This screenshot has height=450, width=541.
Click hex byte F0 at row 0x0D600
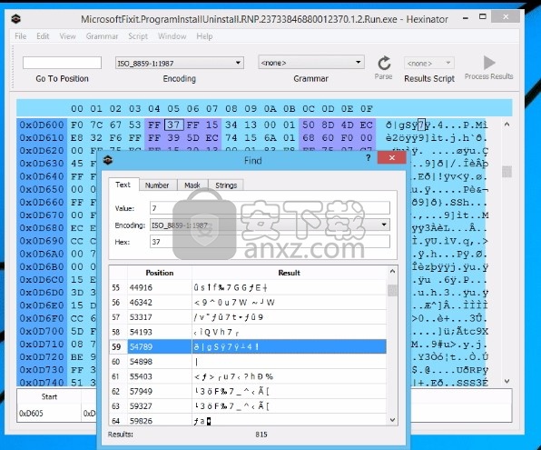tap(77, 125)
